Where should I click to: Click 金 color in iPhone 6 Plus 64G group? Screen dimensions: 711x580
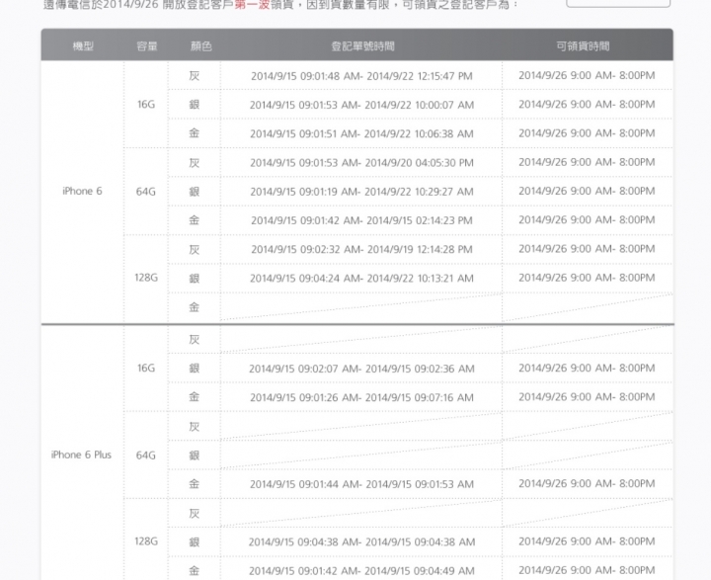point(195,484)
